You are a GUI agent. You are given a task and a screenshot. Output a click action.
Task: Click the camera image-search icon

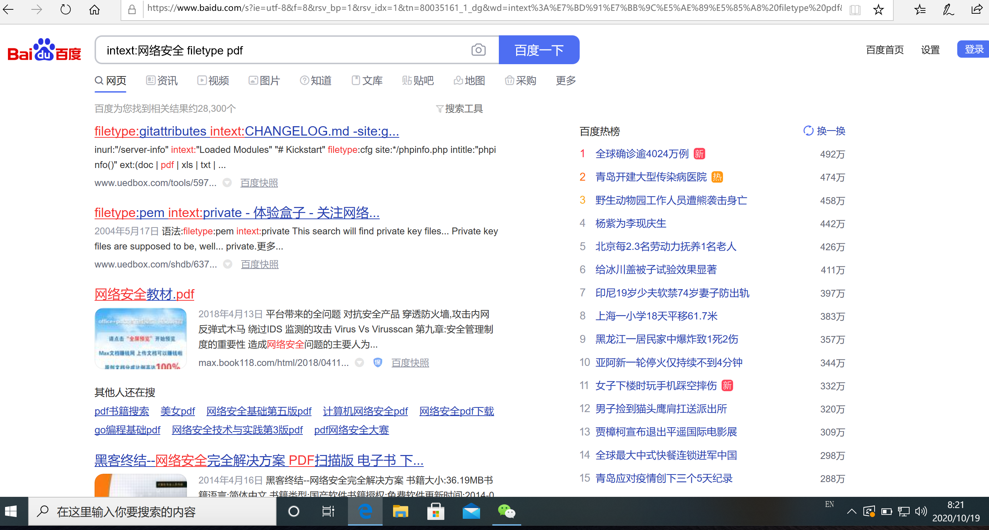click(478, 50)
